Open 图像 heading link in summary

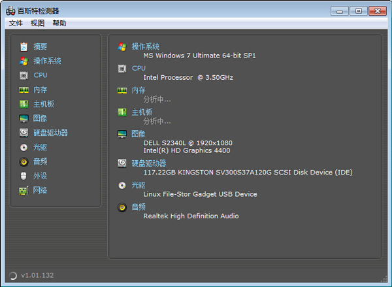(139, 133)
